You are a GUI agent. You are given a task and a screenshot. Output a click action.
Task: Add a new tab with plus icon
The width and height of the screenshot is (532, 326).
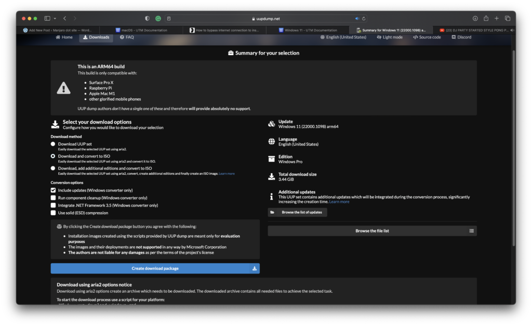click(496, 18)
